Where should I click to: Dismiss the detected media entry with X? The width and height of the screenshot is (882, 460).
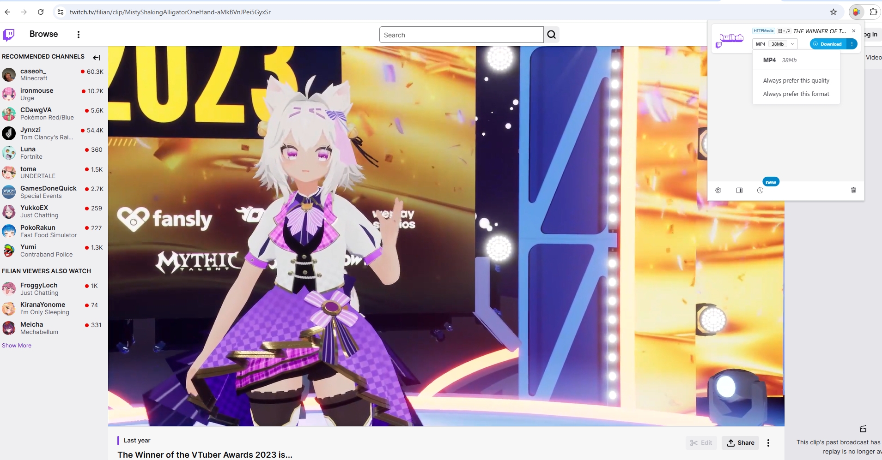point(854,31)
